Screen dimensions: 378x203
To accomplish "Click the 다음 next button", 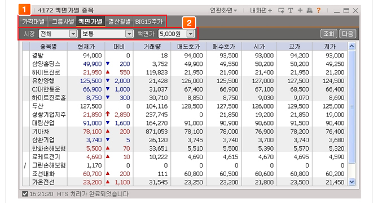I will [x=348, y=34].
